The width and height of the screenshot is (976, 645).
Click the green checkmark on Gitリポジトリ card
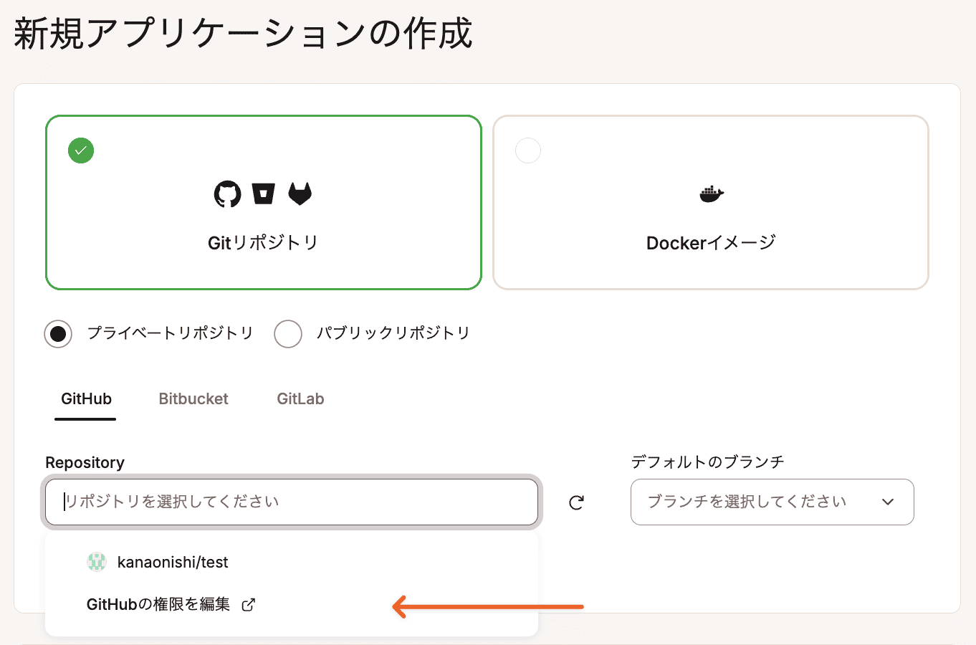(81, 150)
